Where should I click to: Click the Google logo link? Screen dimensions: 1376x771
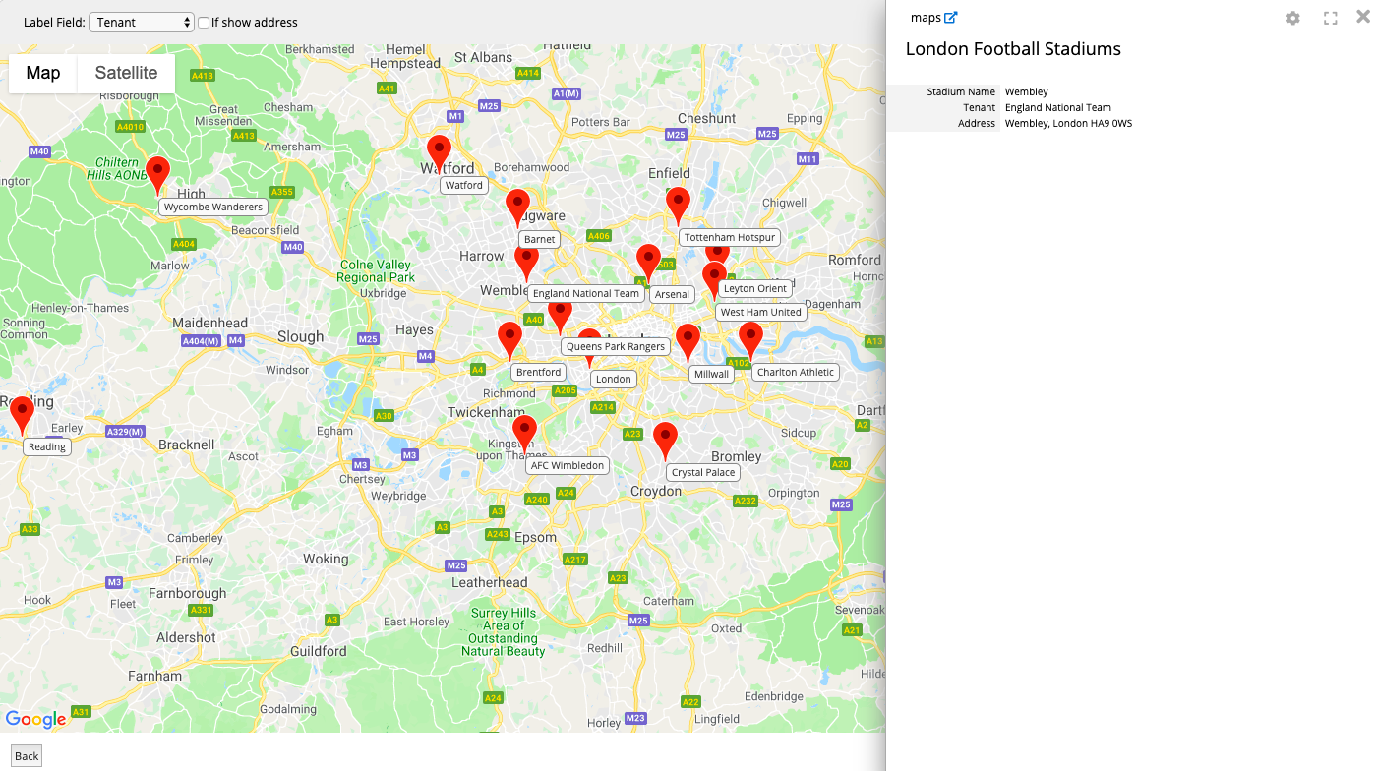(36, 719)
